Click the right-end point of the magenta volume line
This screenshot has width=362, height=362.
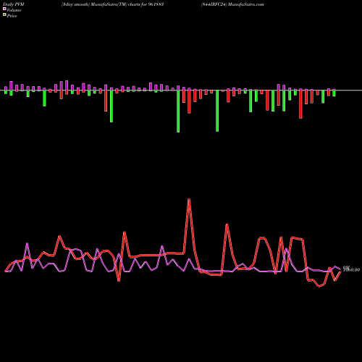[x=340, y=269]
